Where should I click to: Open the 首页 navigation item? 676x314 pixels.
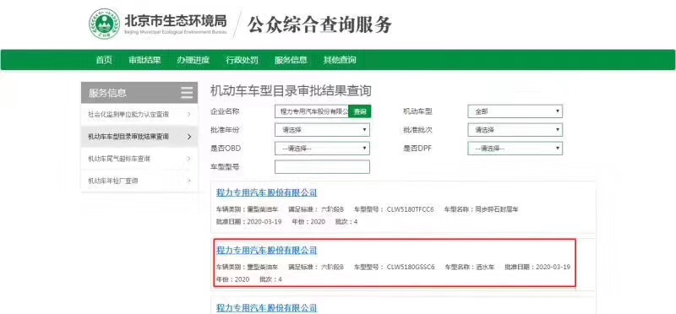(104, 60)
